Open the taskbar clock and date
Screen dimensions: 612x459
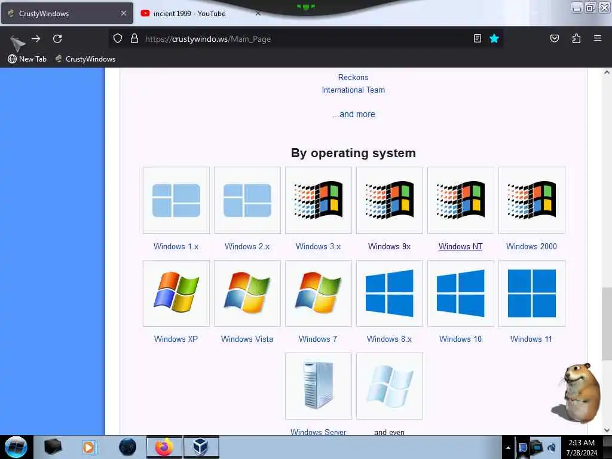tap(582, 447)
